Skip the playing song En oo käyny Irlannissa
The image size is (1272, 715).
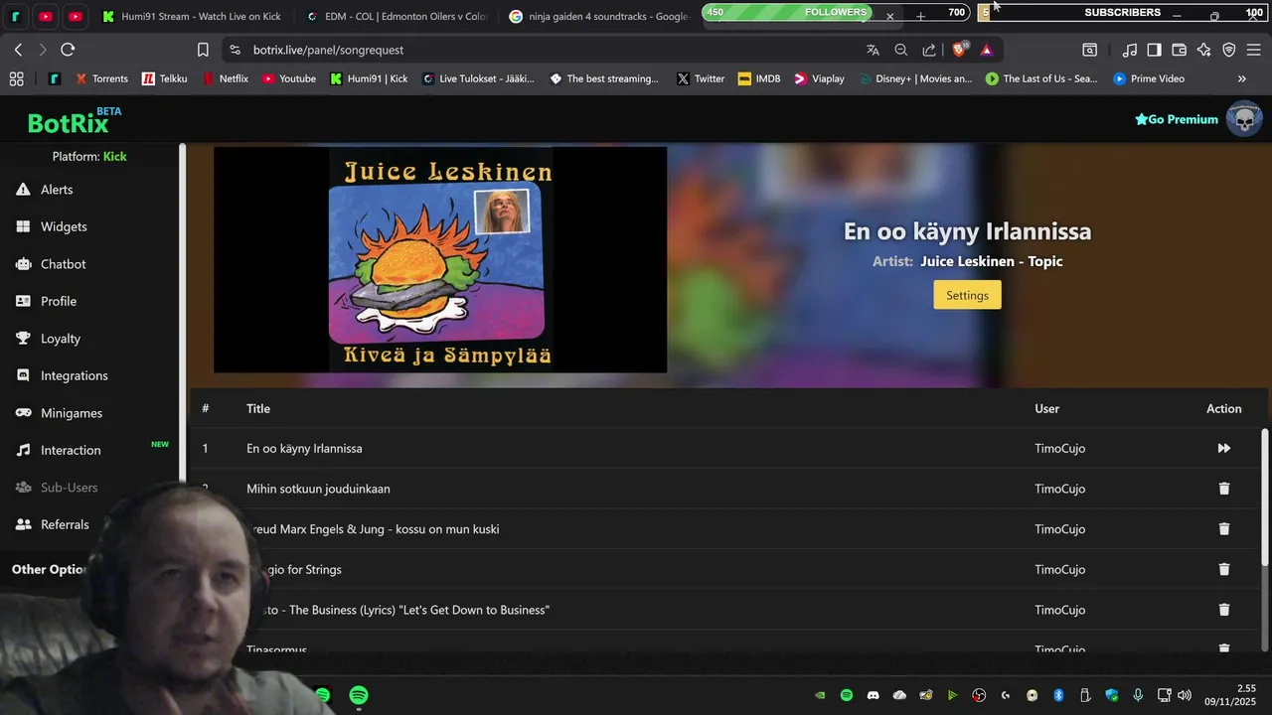point(1223,449)
